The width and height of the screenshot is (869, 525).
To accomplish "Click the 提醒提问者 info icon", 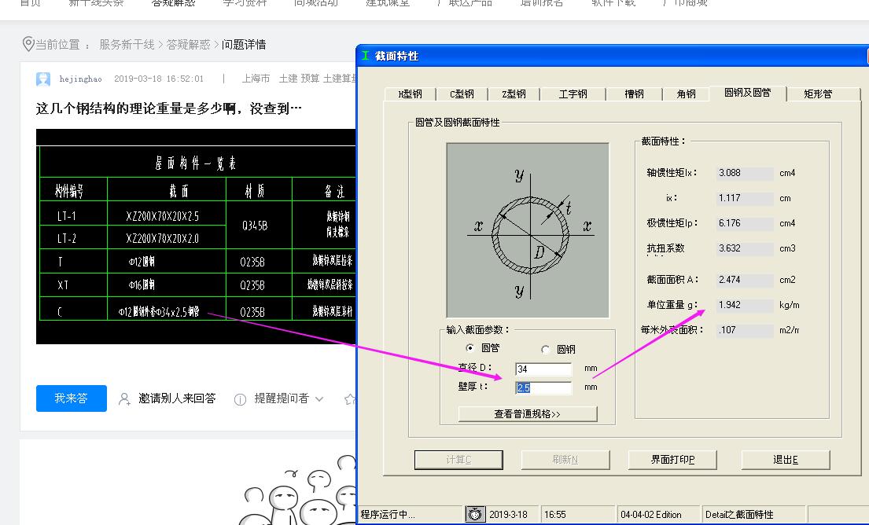I will pyautogui.click(x=240, y=399).
